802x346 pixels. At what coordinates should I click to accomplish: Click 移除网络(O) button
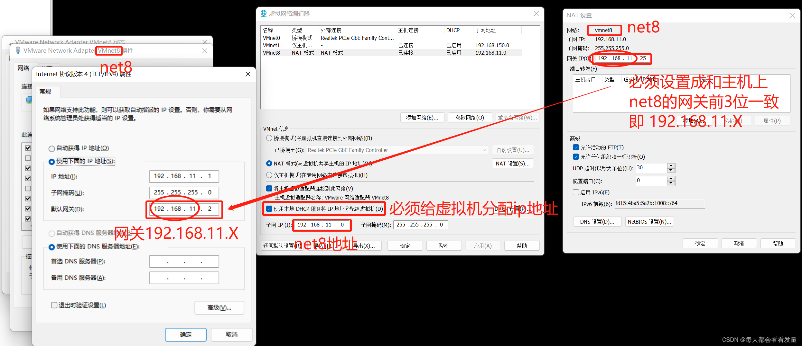pyautogui.click(x=470, y=118)
